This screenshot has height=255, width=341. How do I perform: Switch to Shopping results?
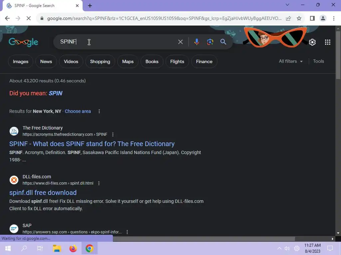(x=100, y=61)
